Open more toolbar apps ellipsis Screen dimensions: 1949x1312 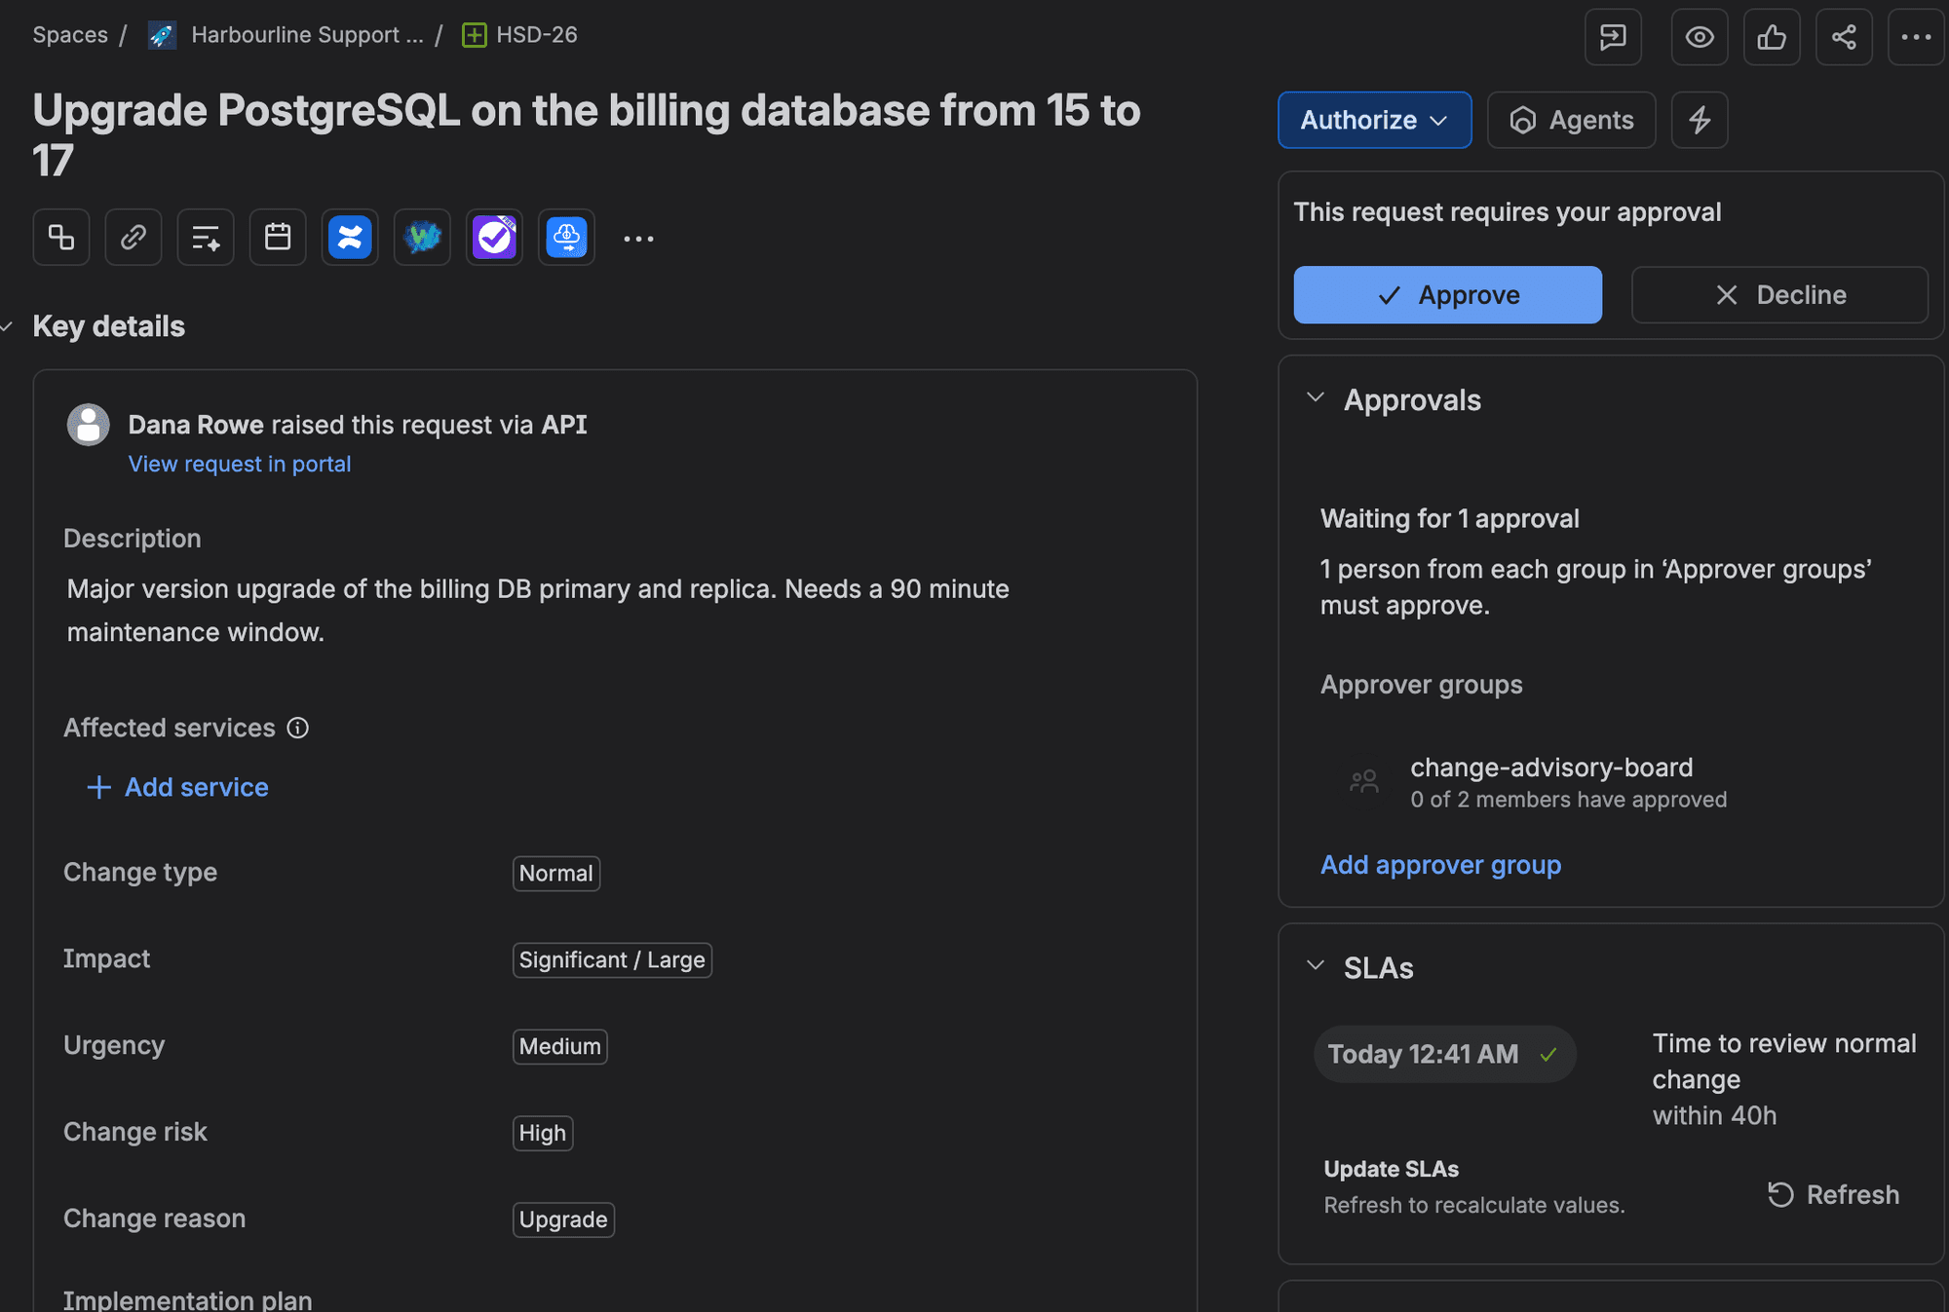tap(638, 238)
